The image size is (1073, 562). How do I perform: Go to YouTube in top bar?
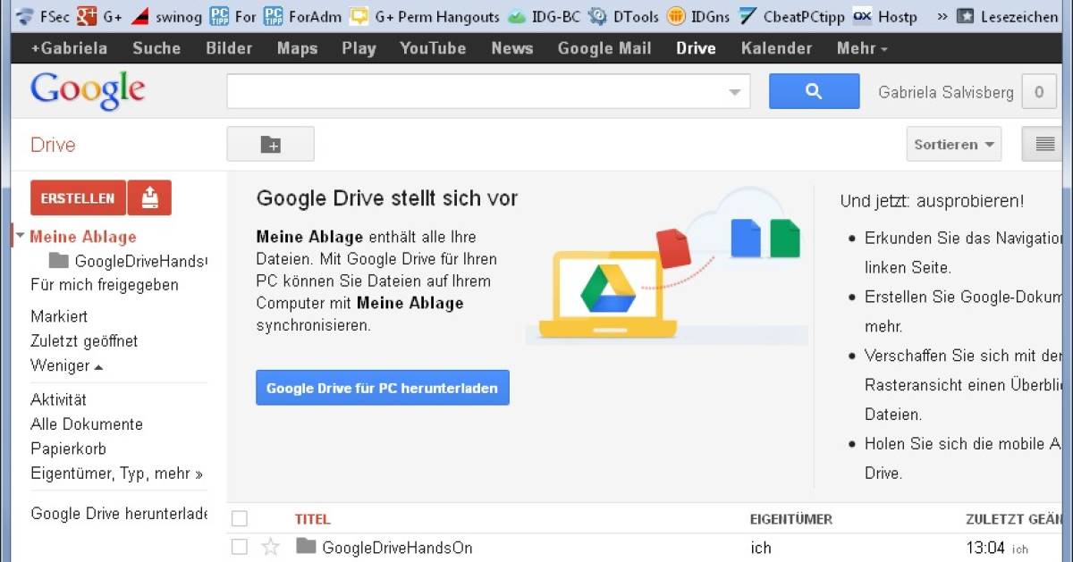tap(433, 48)
